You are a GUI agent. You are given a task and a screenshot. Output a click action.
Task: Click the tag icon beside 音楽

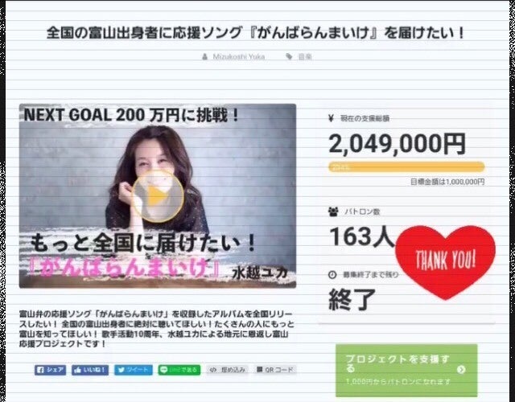click(x=289, y=57)
